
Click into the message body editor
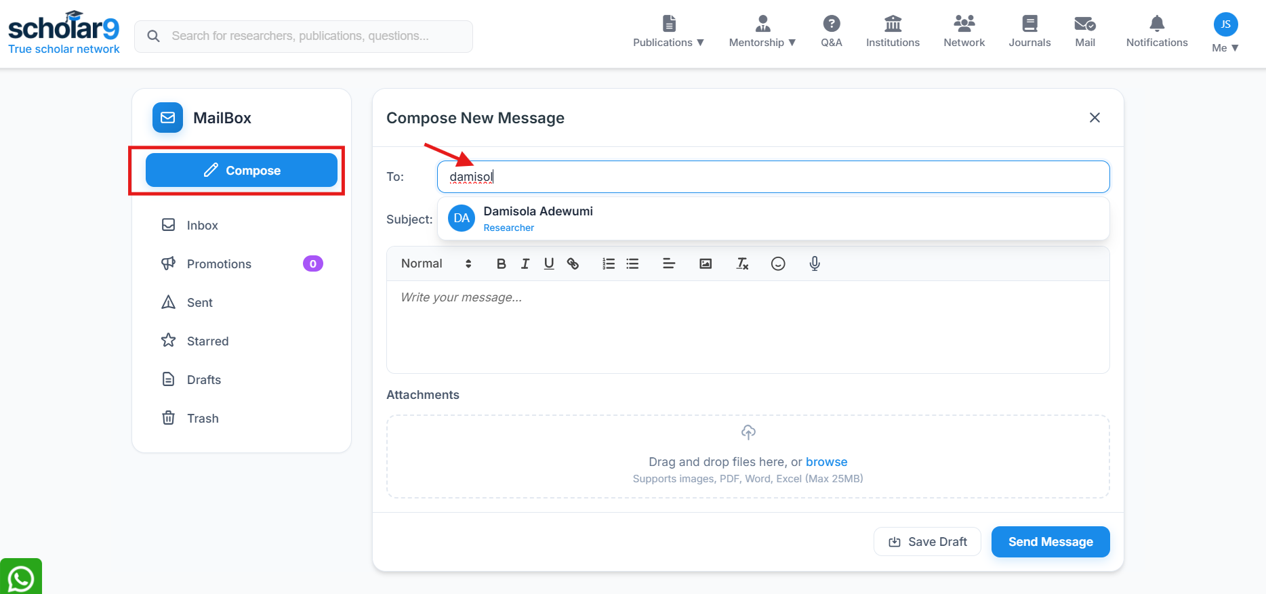coord(748,326)
